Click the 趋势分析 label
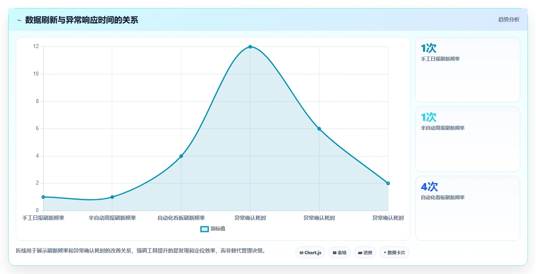 pos(509,19)
